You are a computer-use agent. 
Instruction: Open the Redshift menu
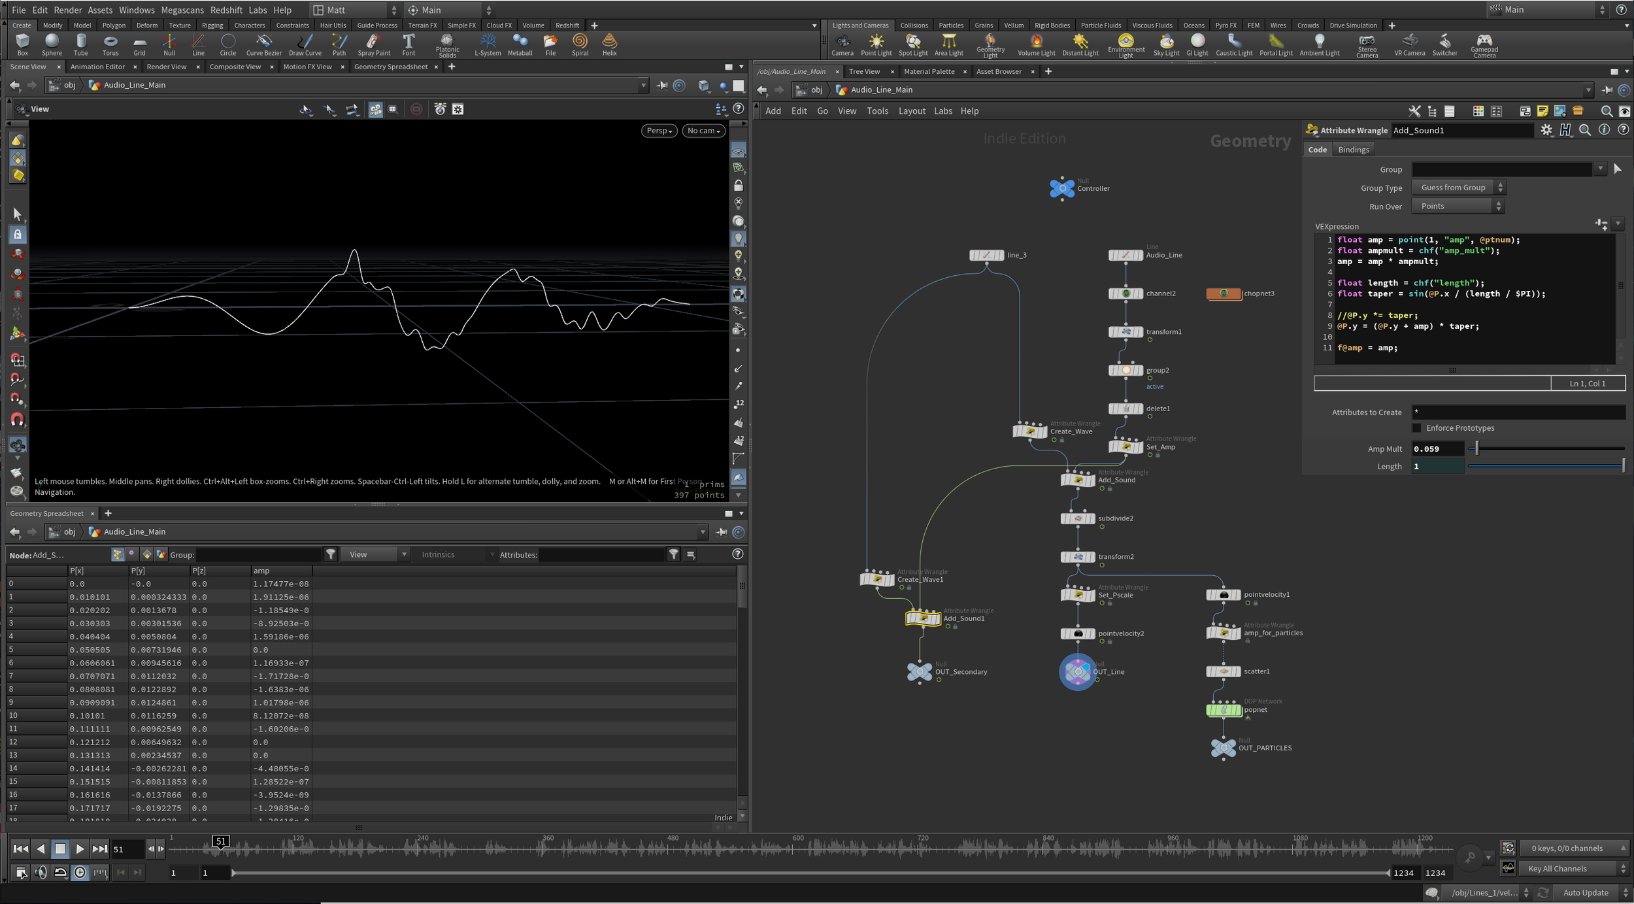226,10
